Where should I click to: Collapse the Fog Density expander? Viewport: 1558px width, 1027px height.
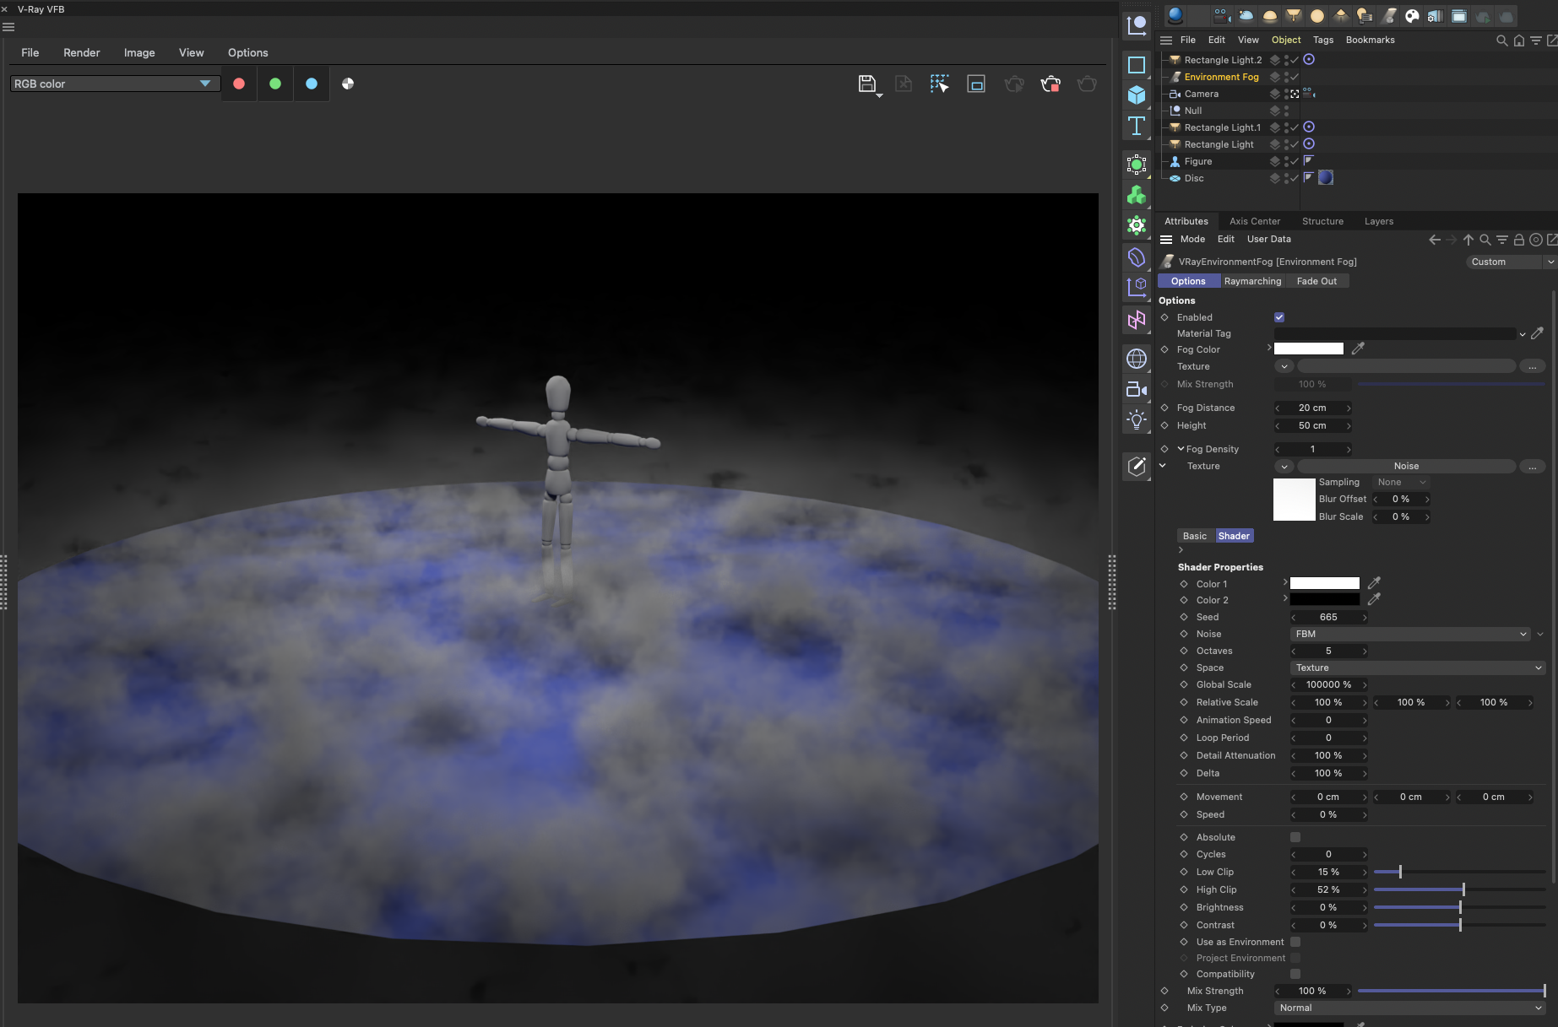tap(1181, 449)
